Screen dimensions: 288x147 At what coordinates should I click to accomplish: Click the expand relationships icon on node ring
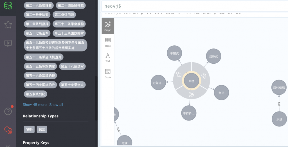point(192,94)
